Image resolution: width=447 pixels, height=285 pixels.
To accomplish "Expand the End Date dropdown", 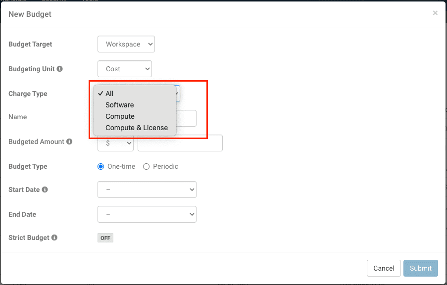I will [x=147, y=214].
